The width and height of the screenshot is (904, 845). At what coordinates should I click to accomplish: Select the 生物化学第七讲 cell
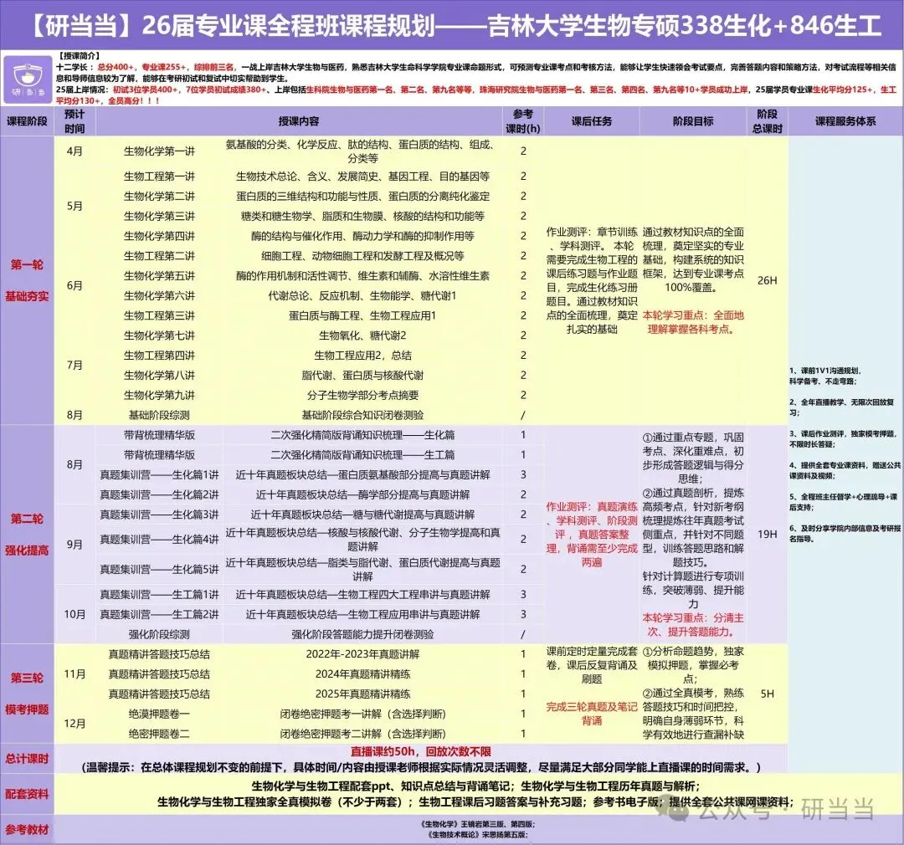pos(159,335)
